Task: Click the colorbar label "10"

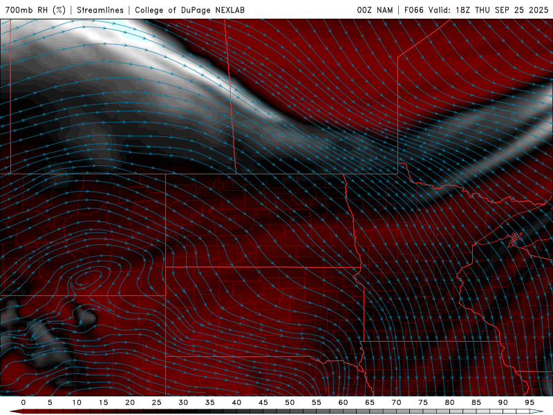Action: pyautogui.click(x=77, y=403)
